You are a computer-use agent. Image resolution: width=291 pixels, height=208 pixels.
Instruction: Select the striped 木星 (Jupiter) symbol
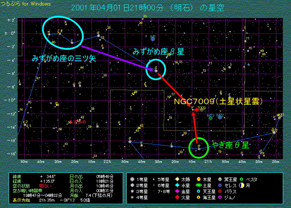click(199, 179)
